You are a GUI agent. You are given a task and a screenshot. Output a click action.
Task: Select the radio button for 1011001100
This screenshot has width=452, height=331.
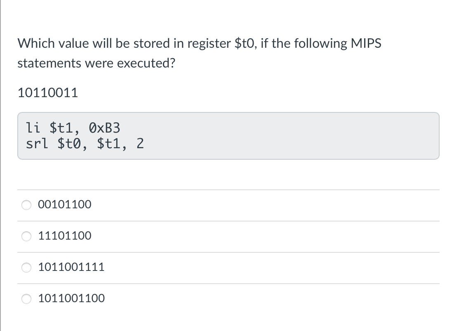tap(26, 298)
